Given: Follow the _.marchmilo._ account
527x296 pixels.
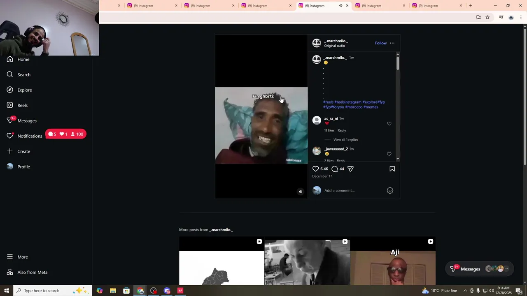Looking at the screenshot, I should (381, 43).
